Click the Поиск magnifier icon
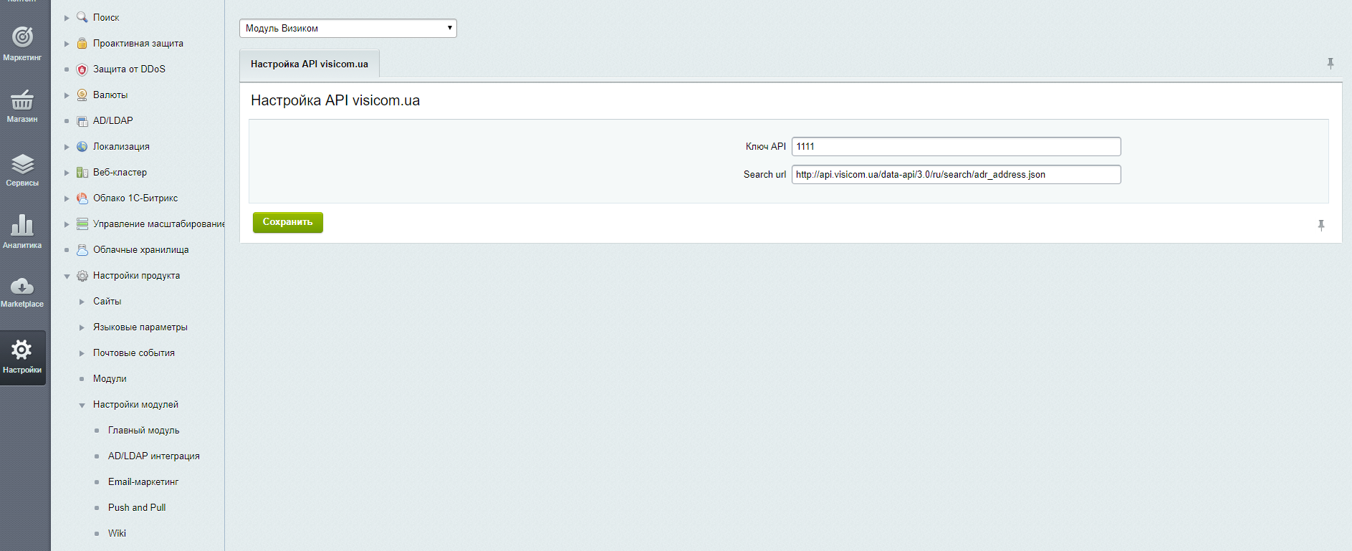 pyautogui.click(x=82, y=17)
